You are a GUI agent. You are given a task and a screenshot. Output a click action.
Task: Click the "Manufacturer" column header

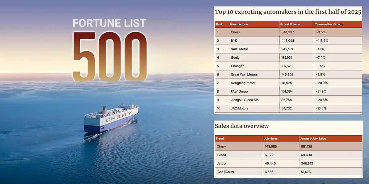tap(239, 24)
